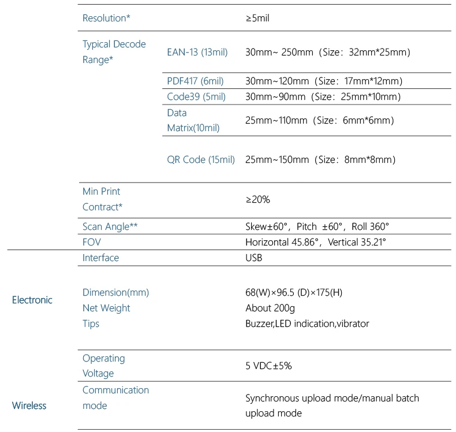Select the EAN-13 (13mil) cell
Image resolution: width=456 pixels, height=432 pixels.
pos(197,53)
